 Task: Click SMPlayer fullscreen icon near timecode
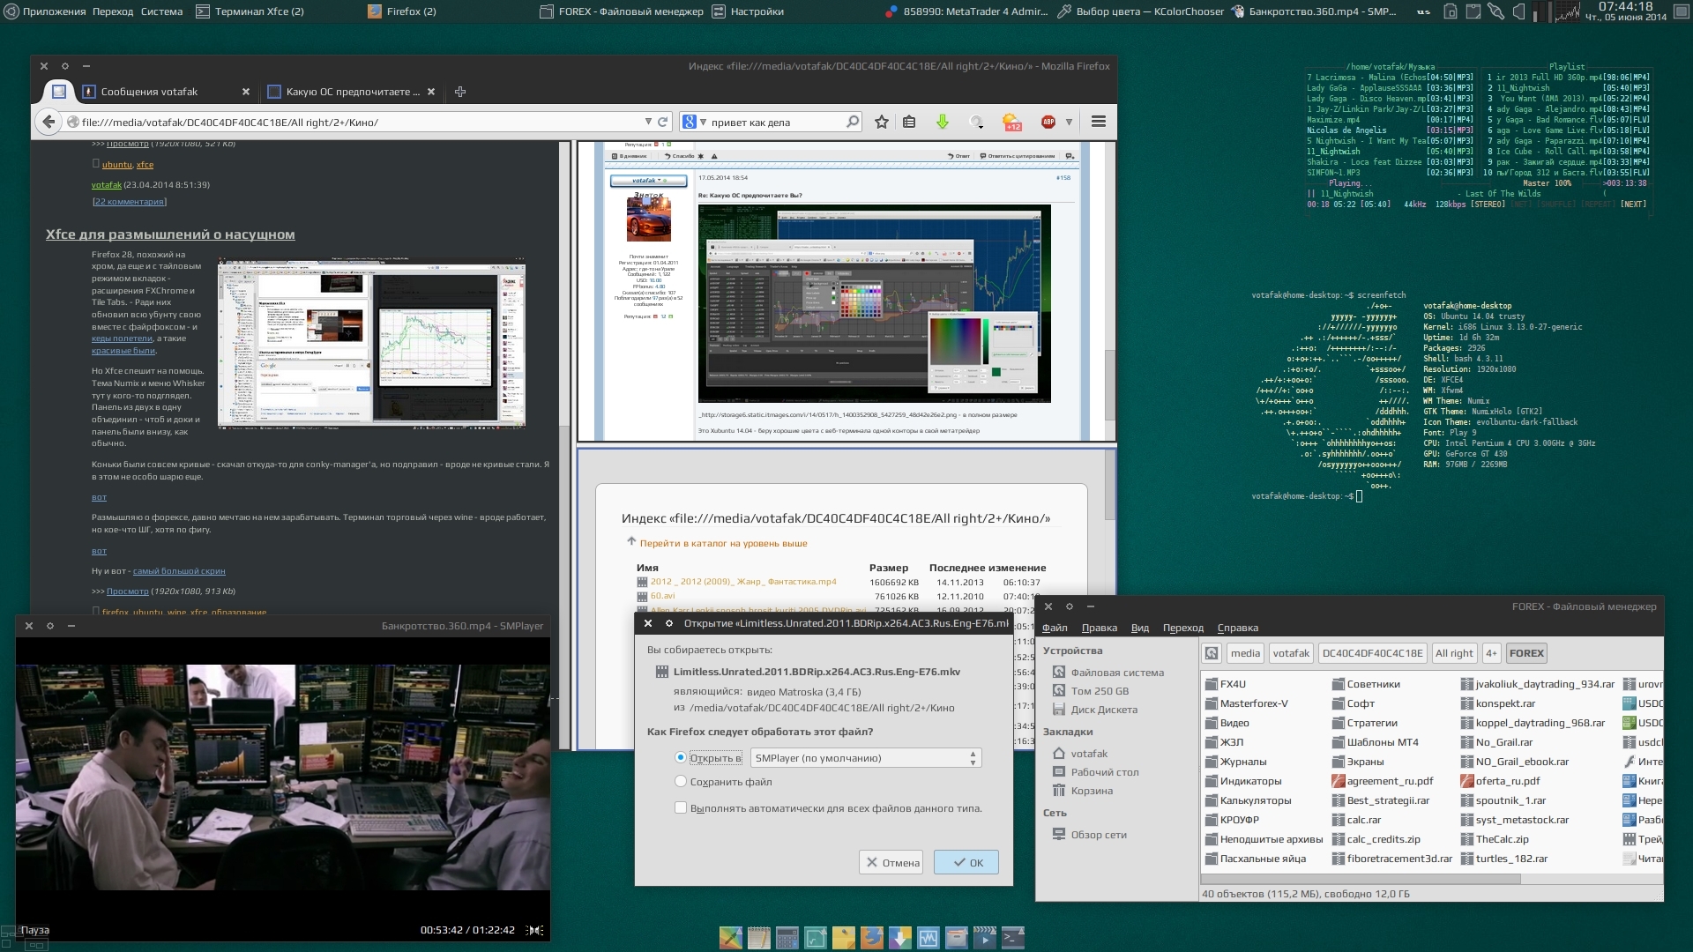534,930
